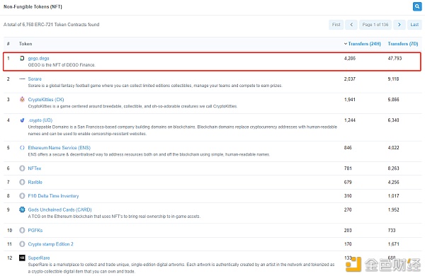Screen dimensions: 425x276
Task: Click PGFKs 24H transfers value 203
Action: [x=348, y=230]
